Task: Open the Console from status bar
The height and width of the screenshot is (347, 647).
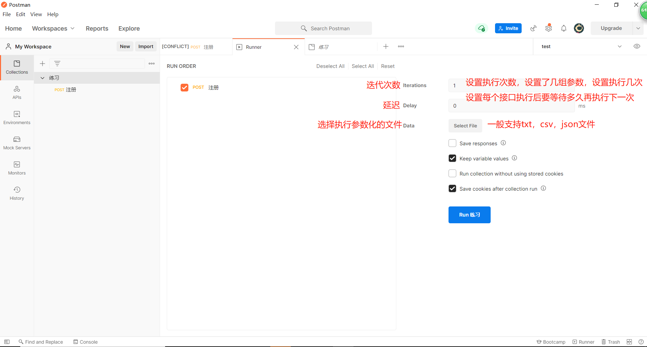Action: (x=86, y=342)
